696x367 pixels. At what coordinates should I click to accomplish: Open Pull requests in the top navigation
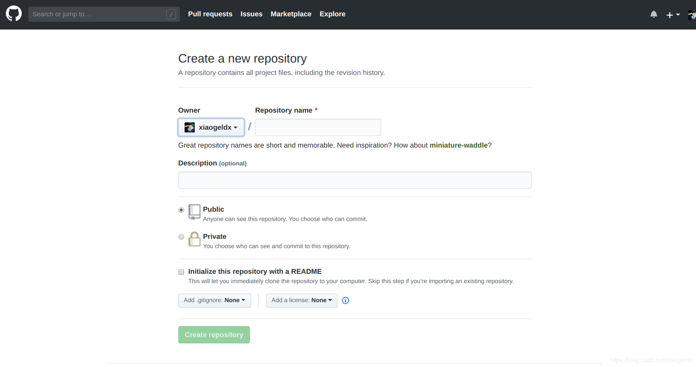(x=210, y=14)
